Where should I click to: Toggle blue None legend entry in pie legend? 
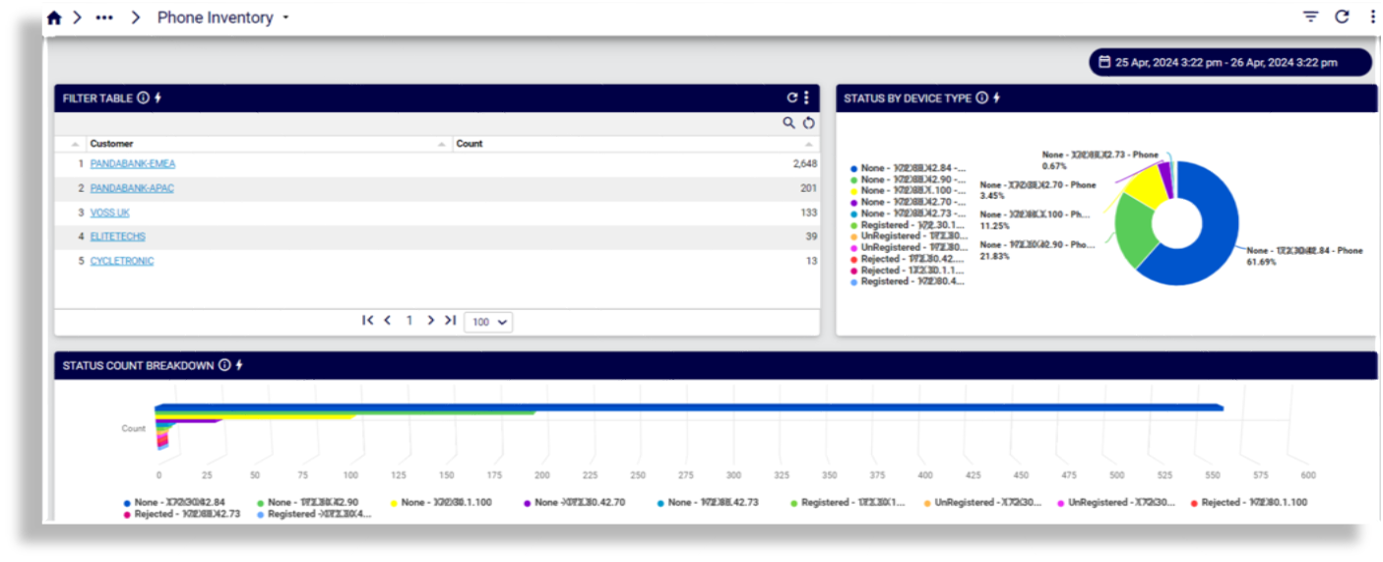coord(908,168)
